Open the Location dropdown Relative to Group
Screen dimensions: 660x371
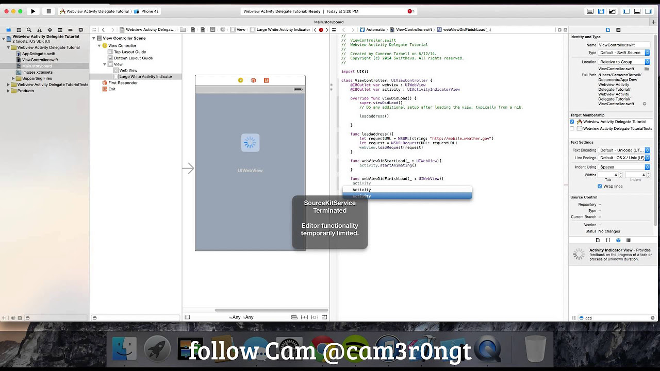pyautogui.click(x=624, y=62)
